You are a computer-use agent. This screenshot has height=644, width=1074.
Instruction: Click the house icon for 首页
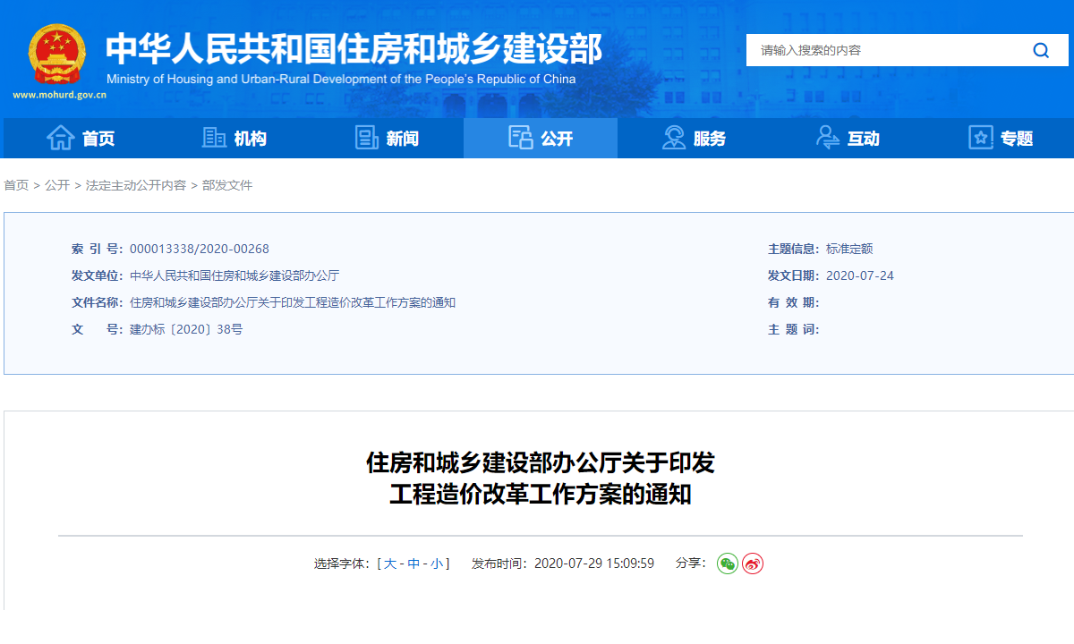(x=60, y=138)
